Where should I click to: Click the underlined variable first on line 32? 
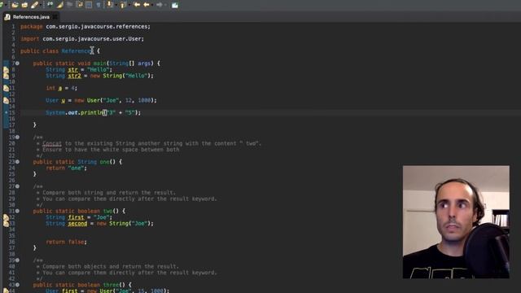[x=76, y=217]
